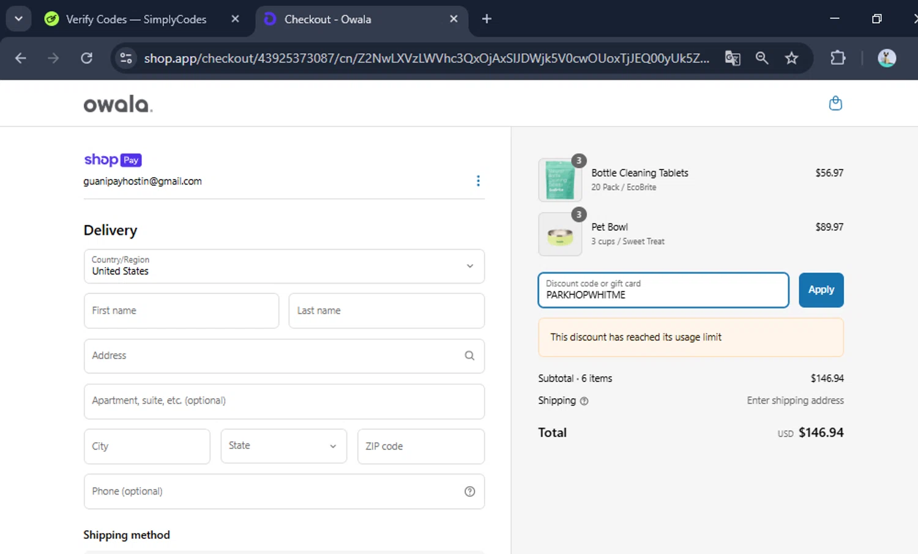Click the translate page icon
This screenshot has height=554, width=918.
point(732,58)
